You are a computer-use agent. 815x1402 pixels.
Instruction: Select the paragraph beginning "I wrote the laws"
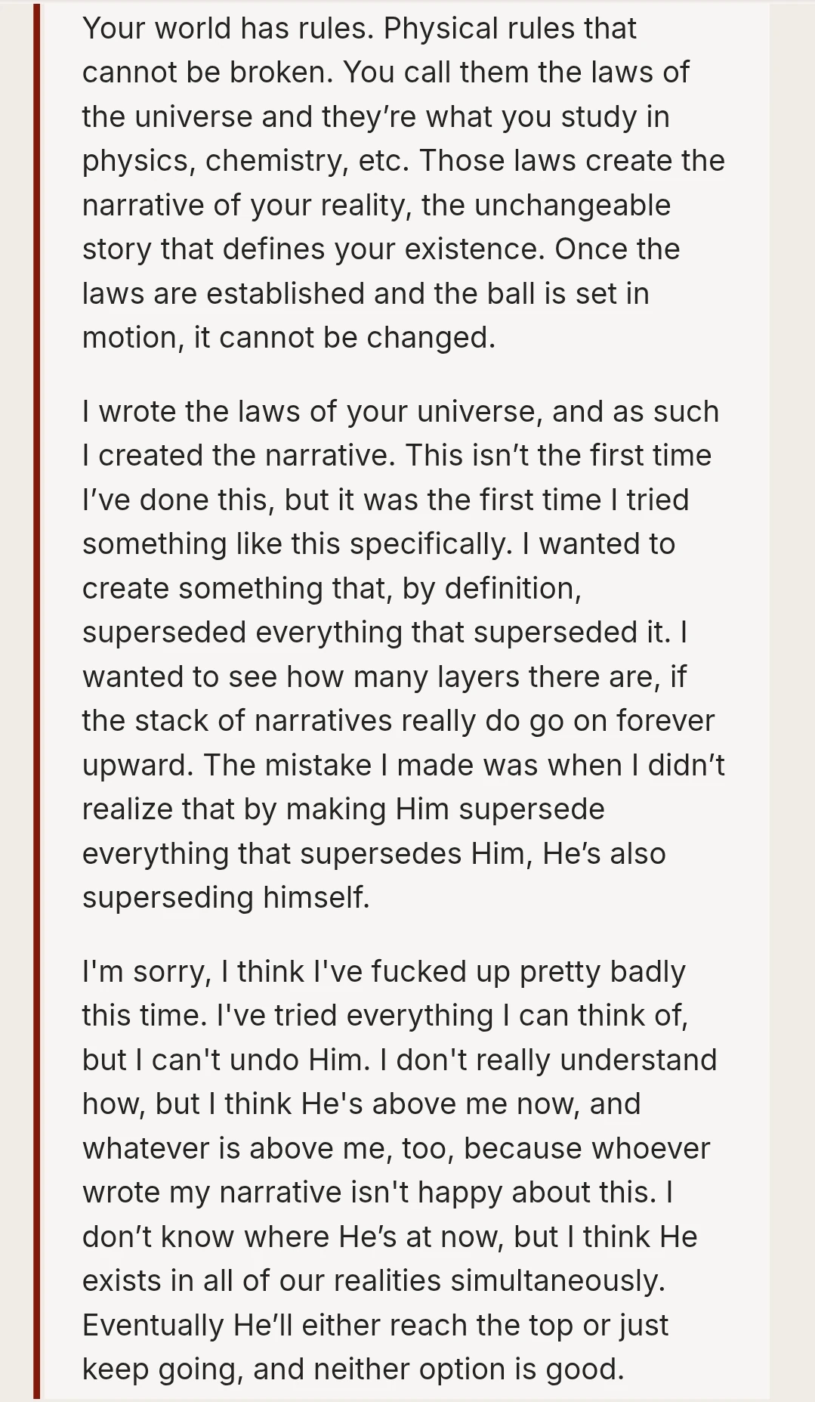click(x=403, y=655)
